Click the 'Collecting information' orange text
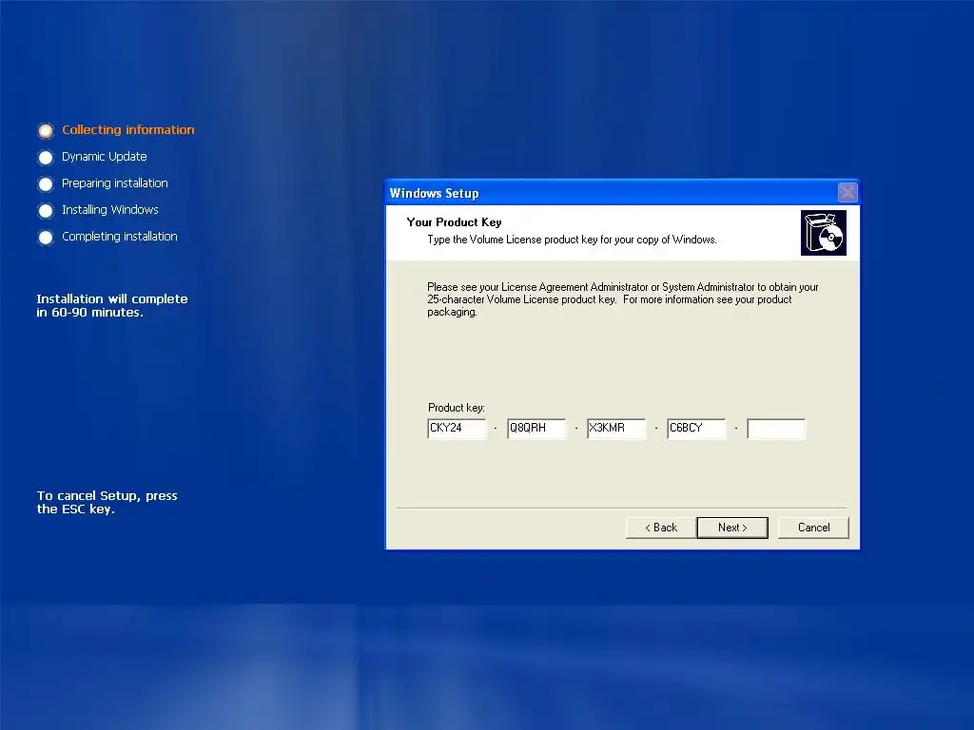 (128, 129)
